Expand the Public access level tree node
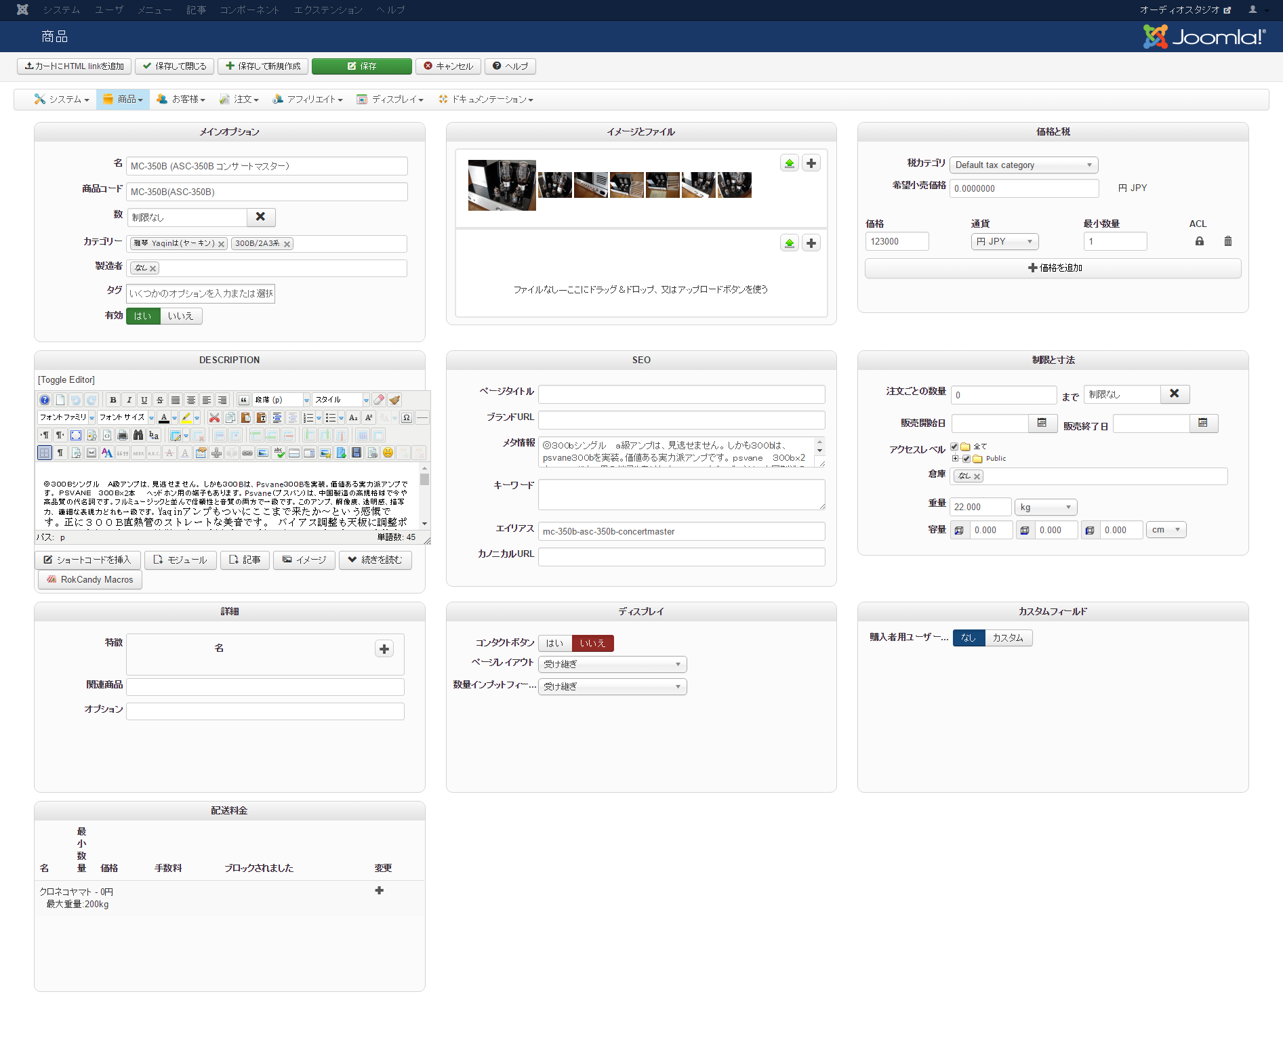 pos(956,459)
